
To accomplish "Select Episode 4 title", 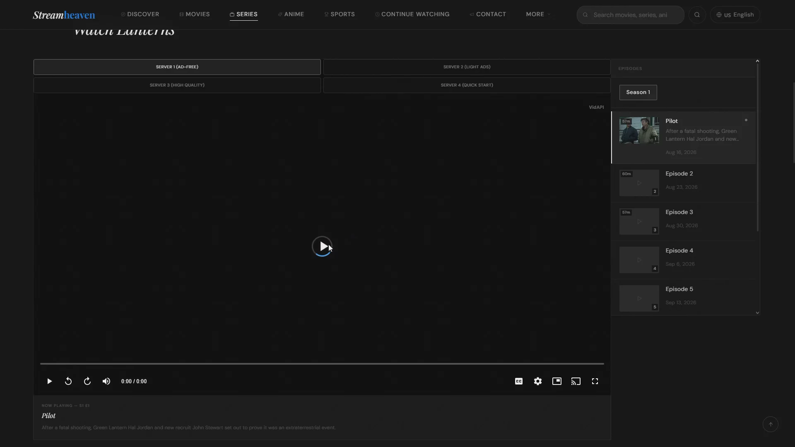I will (679, 251).
